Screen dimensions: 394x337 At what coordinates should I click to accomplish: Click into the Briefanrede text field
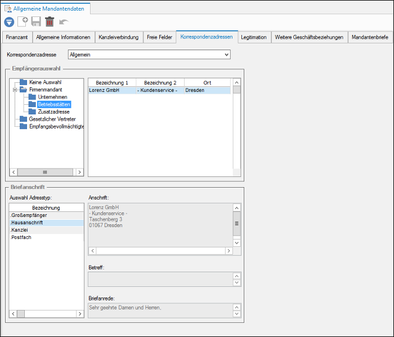tap(161, 311)
